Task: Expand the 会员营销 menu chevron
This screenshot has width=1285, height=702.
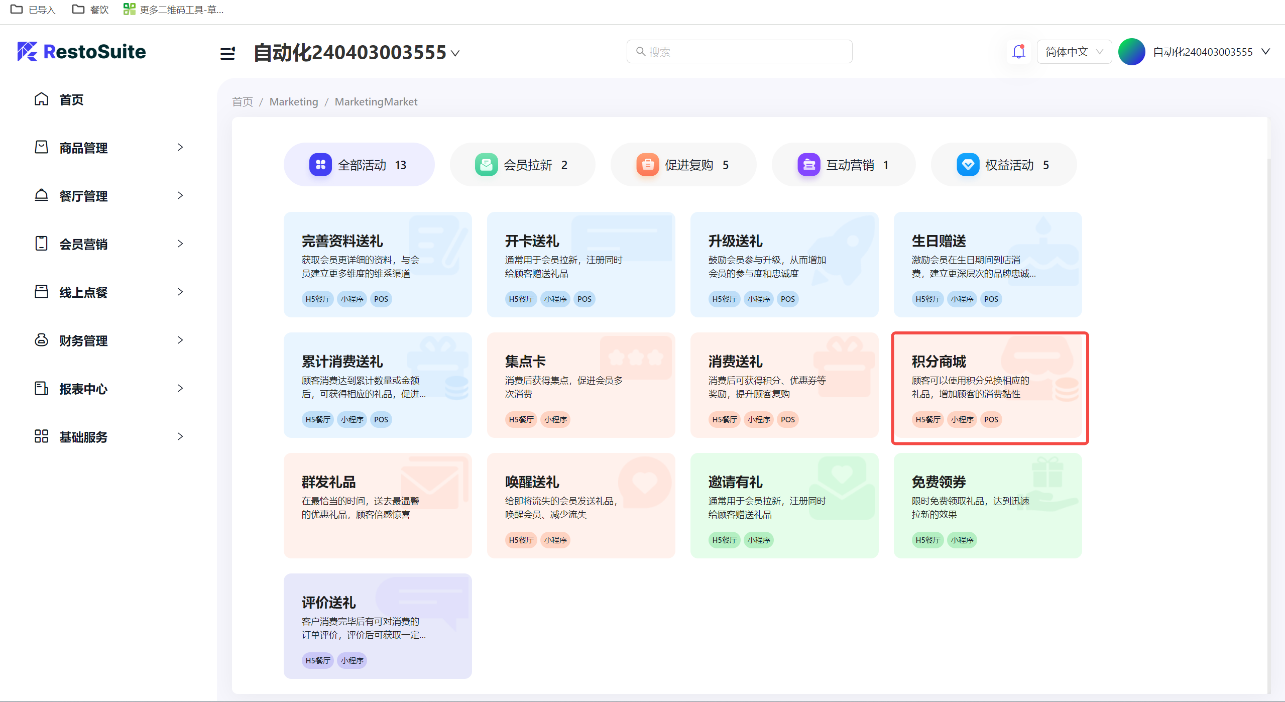Action: (x=180, y=244)
